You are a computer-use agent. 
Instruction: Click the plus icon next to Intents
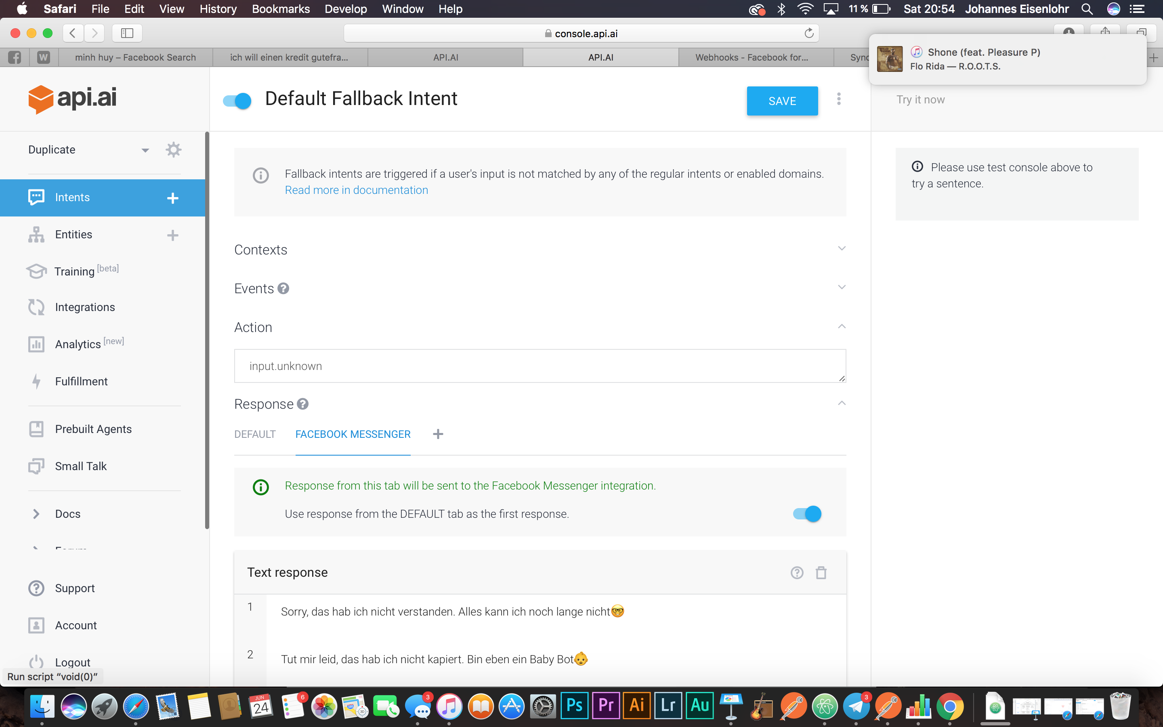(172, 198)
